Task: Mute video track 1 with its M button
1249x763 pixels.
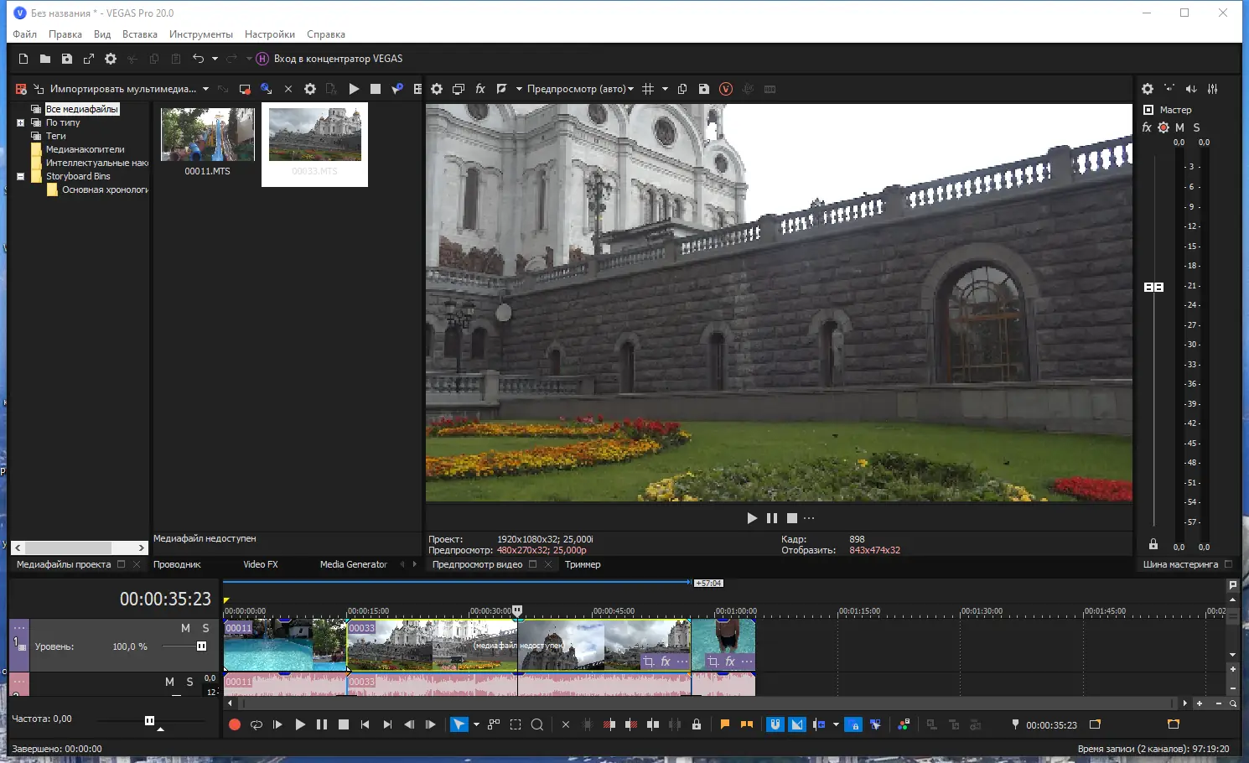Action: tap(185, 628)
